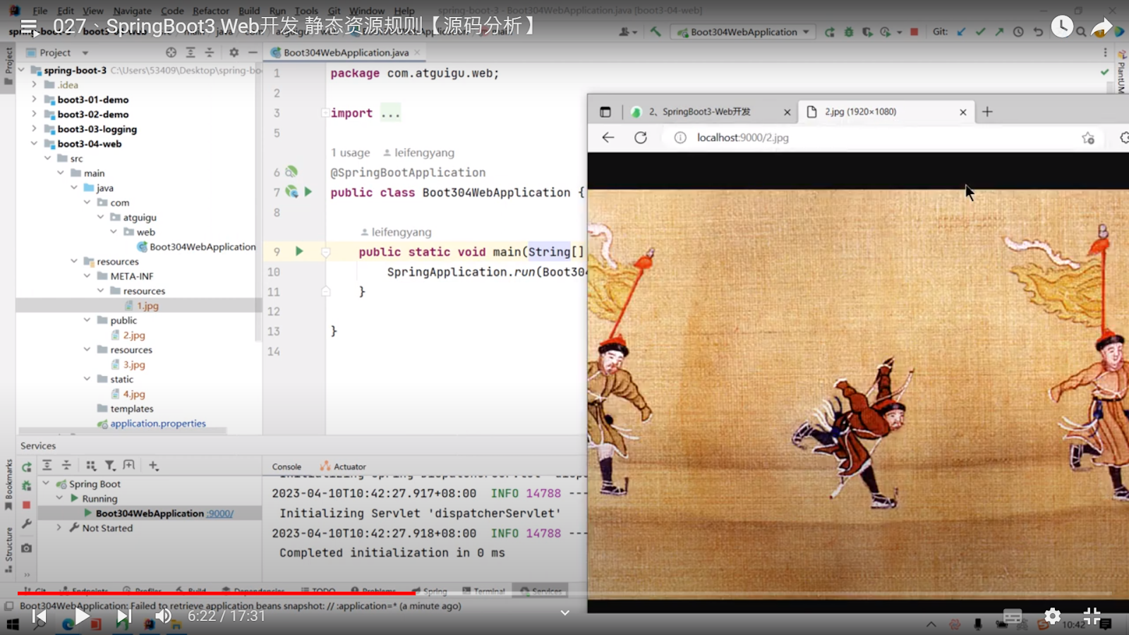1129x635 pixels.
Task: Refresh the browser page
Action: (x=641, y=138)
